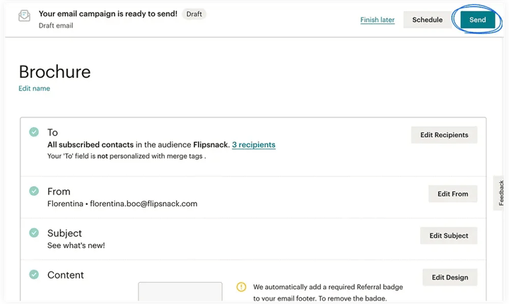
Task: Click the Referral badge notice text
Action: pyautogui.click(x=328, y=293)
